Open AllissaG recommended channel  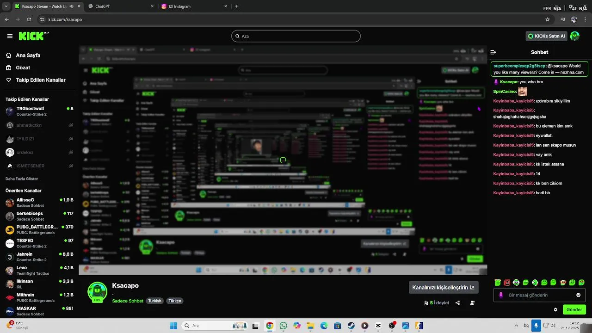(x=39, y=203)
